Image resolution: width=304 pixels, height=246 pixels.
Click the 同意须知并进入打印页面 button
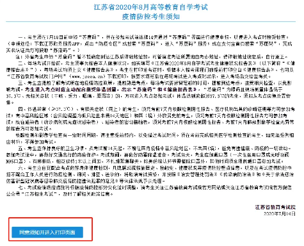(x=47, y=232)
